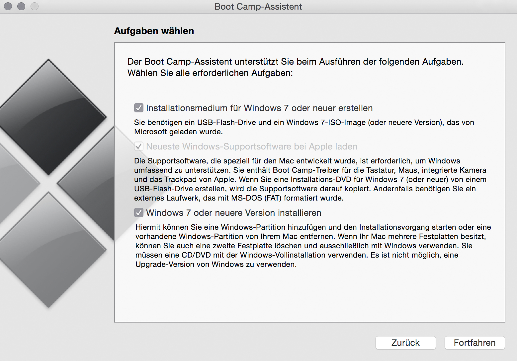This screenshot has width=517, height=361.
Task: Click the label 'Installationsmedium für Windows 7 oder neuer erstellen'
Action: coord(259,108)
